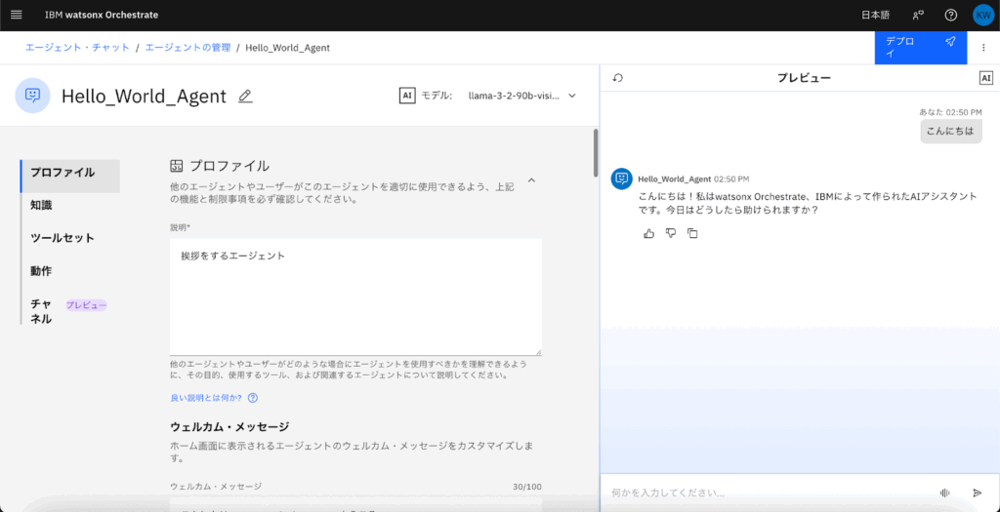This screenshot has width=1000, height=512.
Task: Open the KW user avatar menu
Action: coord(982,16)
